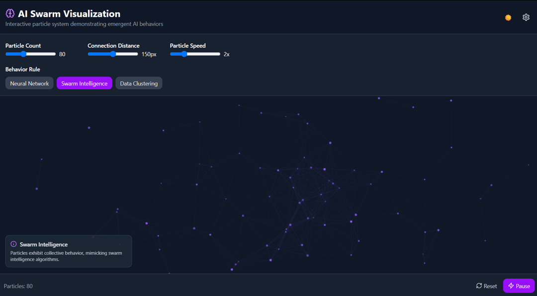Adjust the Particle Count slider
The width and height of the screenshot is (537, 296).
(30, 54)
